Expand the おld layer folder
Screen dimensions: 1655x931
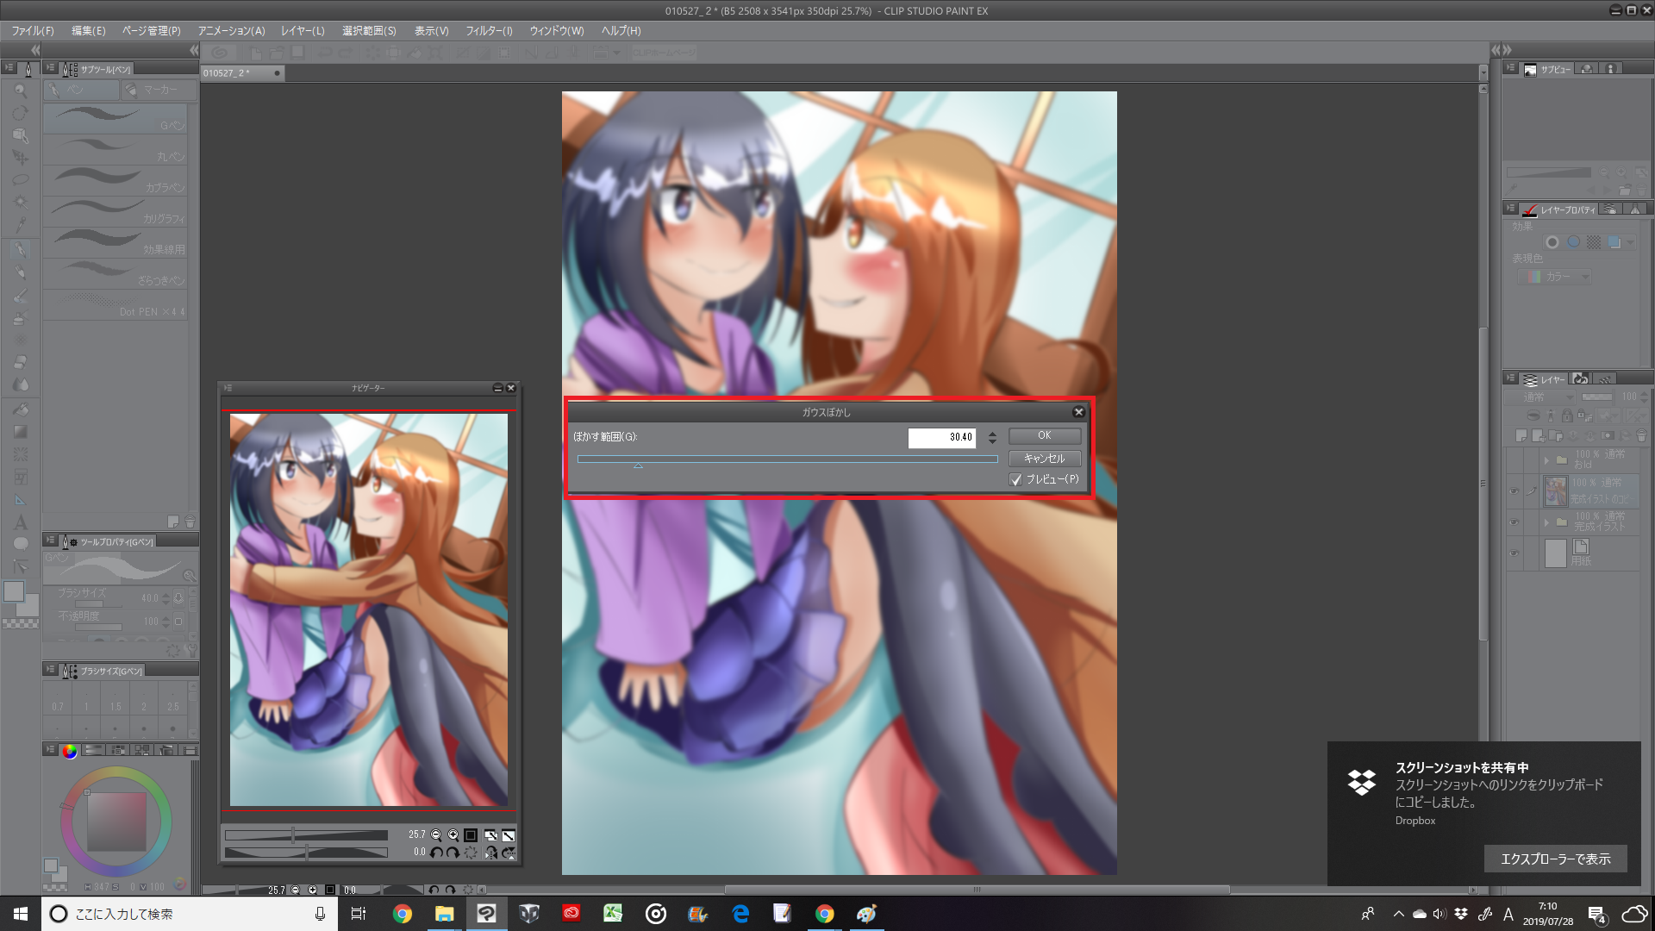click(1546, 460)
